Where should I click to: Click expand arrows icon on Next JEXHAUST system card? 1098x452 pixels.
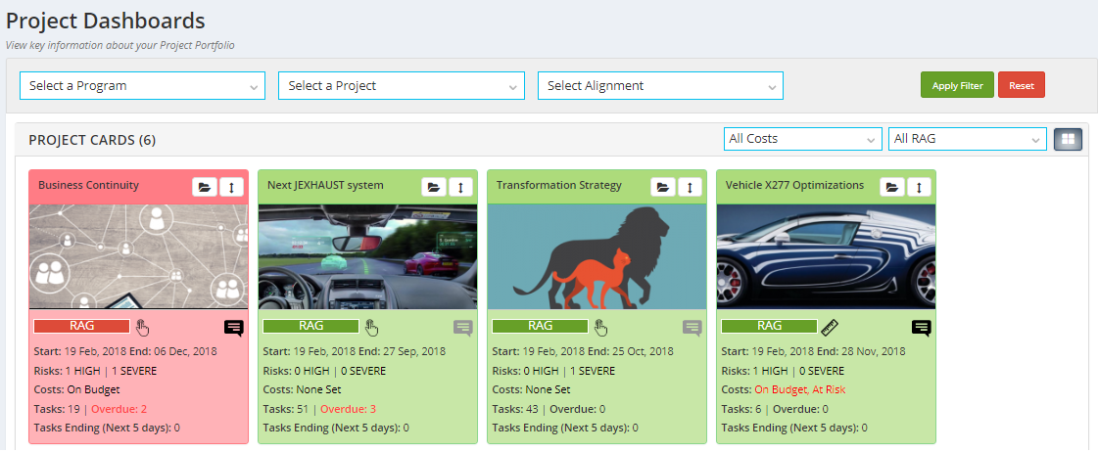coord(460,187)
